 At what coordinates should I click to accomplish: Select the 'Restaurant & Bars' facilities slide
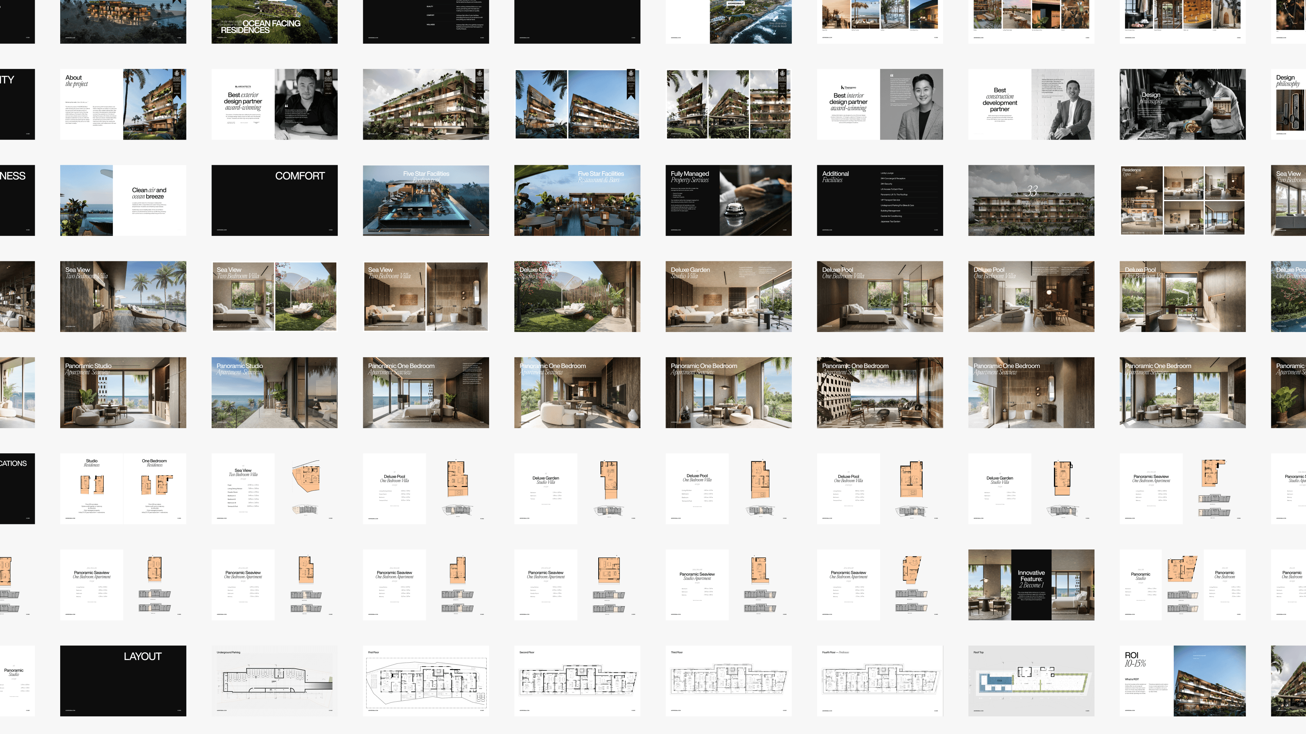577,200
